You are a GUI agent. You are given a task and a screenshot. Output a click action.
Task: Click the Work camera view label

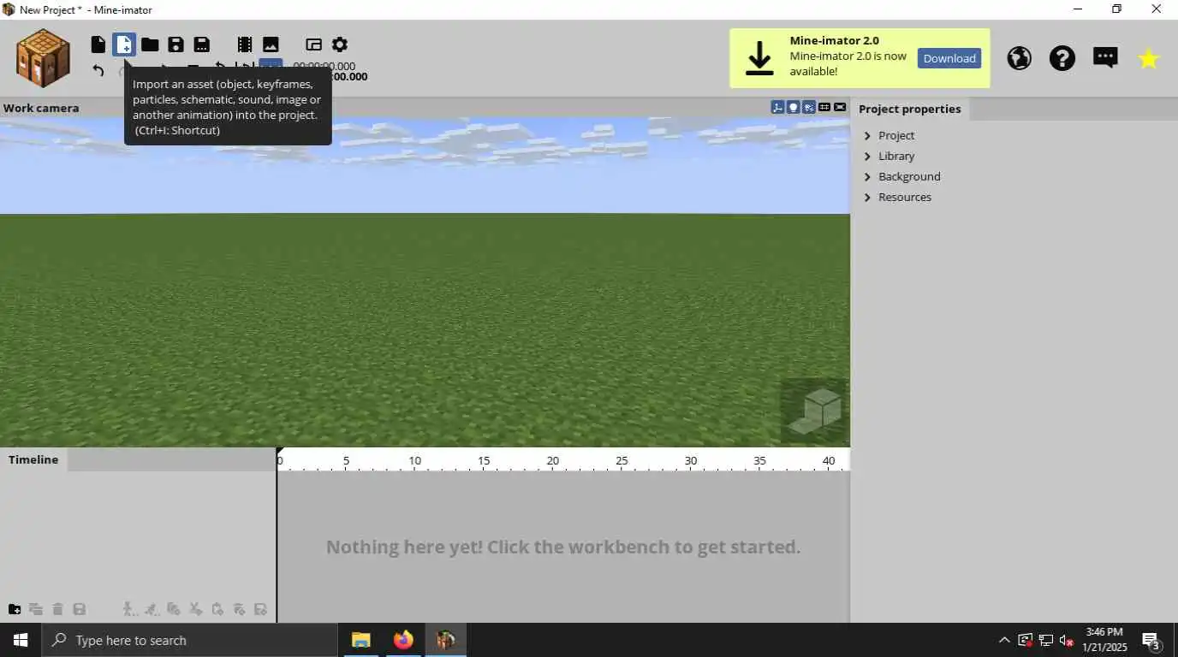[x=41, y=108]
